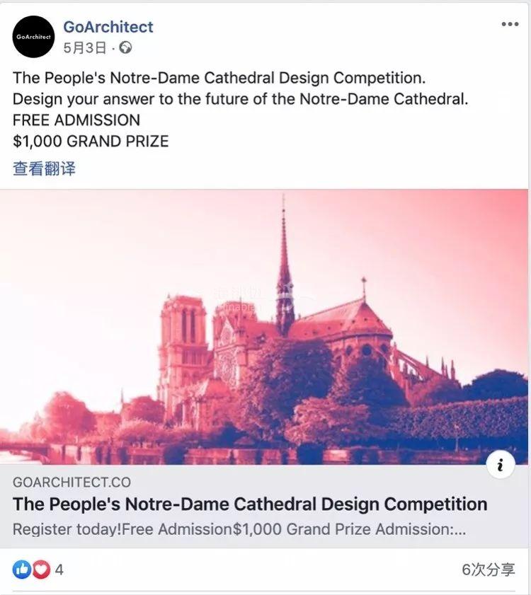Click the red heart reaction icon
531x595 pixels.
coord(40,569)
